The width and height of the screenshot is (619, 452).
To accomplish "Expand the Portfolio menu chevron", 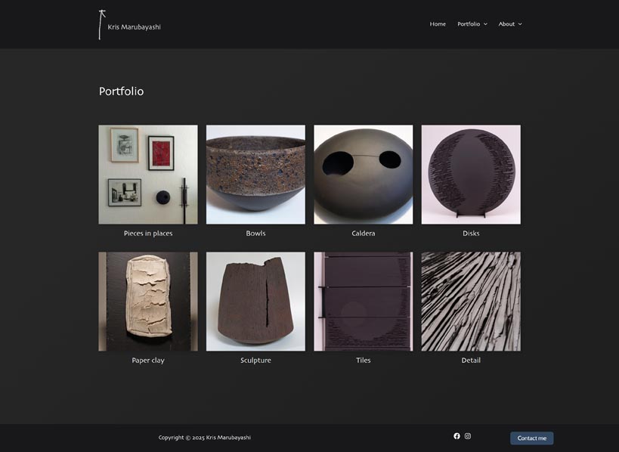I will [x=486, y=24].
